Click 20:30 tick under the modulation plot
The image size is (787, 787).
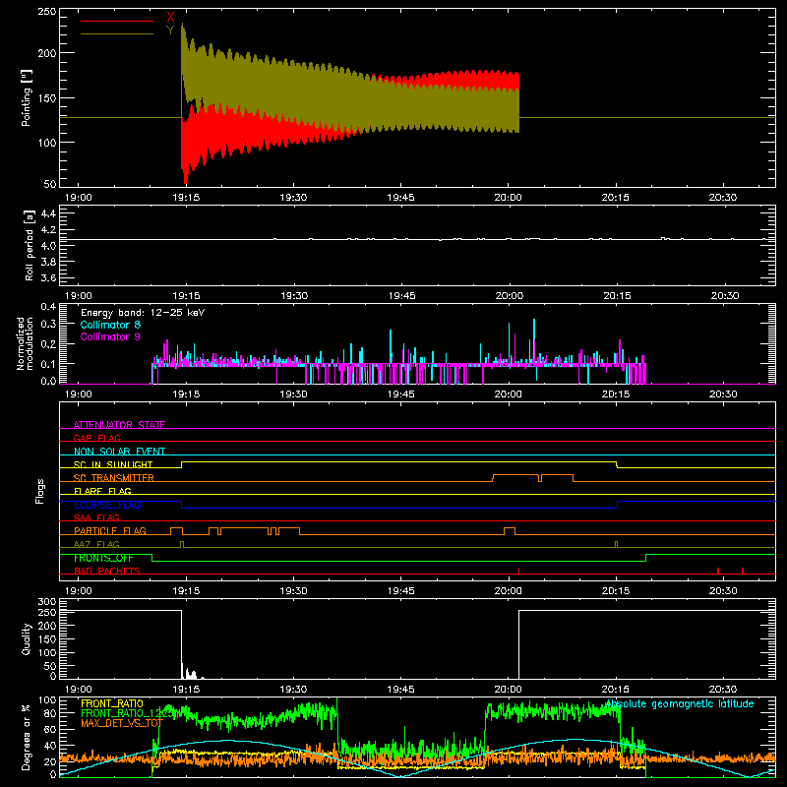click(x=723, y=394)
